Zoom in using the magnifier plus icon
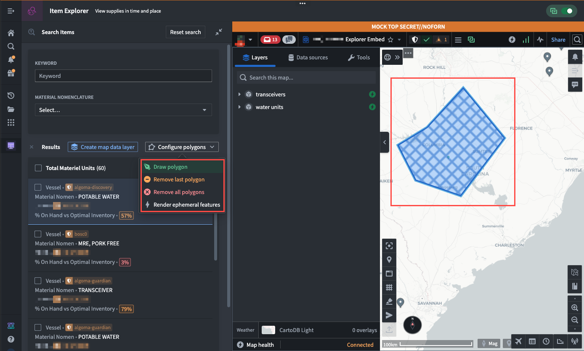 pyautogui.click(x=575, y=308)
